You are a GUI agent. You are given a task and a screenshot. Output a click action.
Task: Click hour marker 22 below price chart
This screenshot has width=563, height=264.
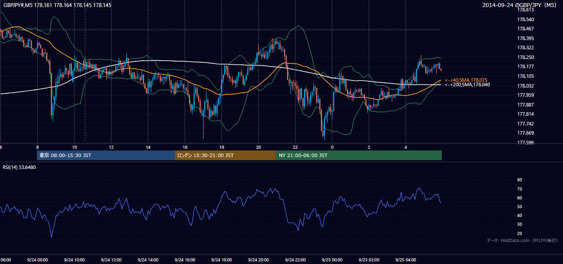click(x=296, y=147)
